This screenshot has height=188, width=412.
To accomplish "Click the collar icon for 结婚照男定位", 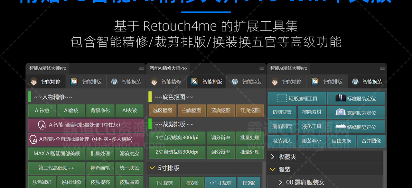I will tap(340, 127).
